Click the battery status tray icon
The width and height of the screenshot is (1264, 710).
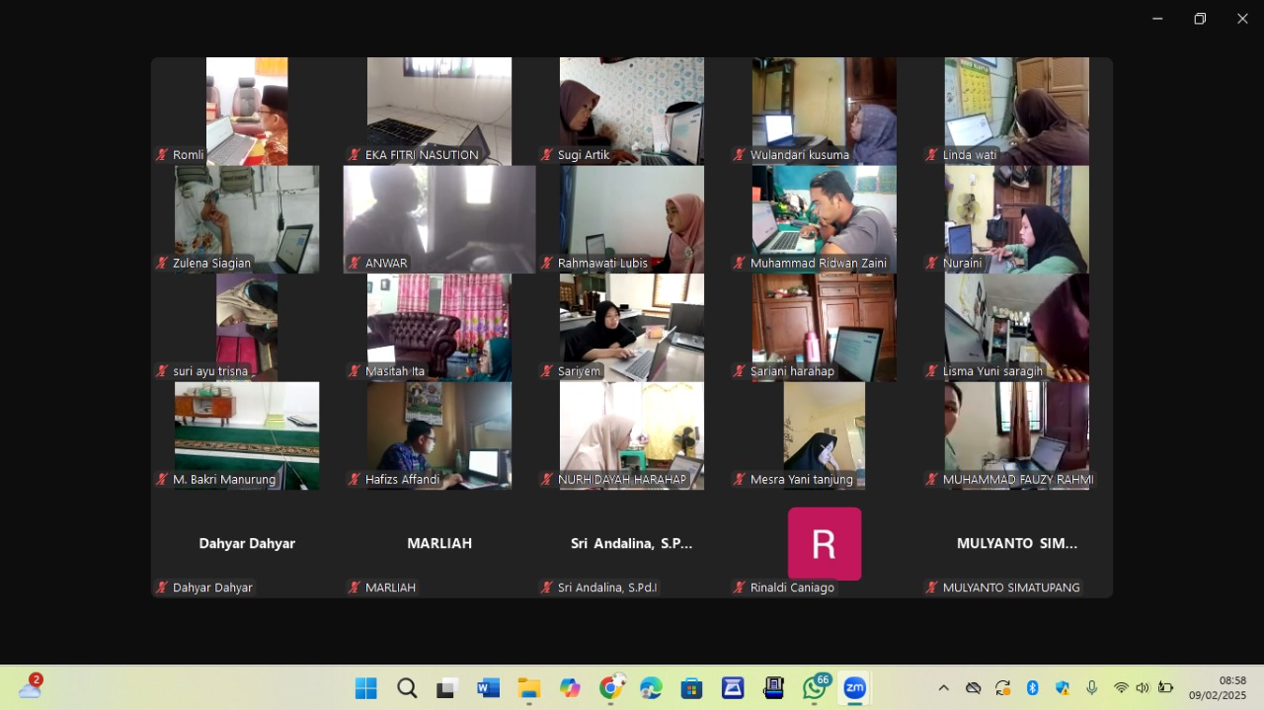[1165, 688]
